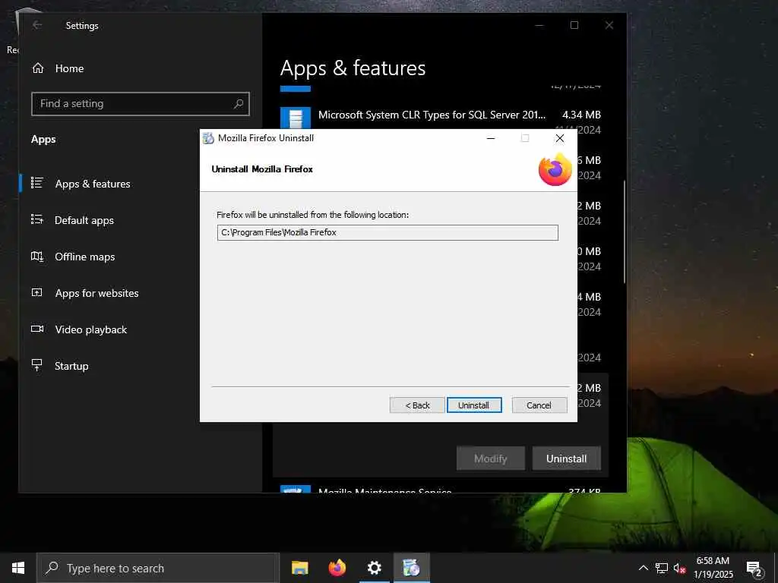Show hidden system tray icons
This screenshot has width=778, height=583.
pyautogui.click(x=643, y=568)
